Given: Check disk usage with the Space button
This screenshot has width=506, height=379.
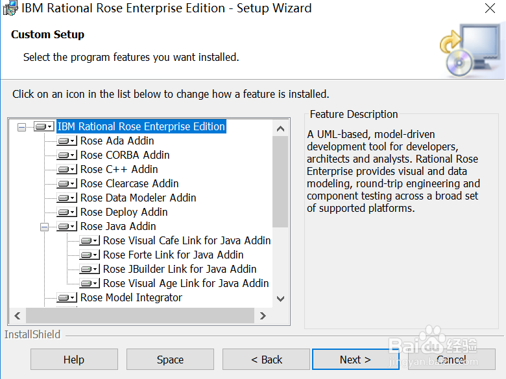Looking at the screenshot, I should (170, 360).
